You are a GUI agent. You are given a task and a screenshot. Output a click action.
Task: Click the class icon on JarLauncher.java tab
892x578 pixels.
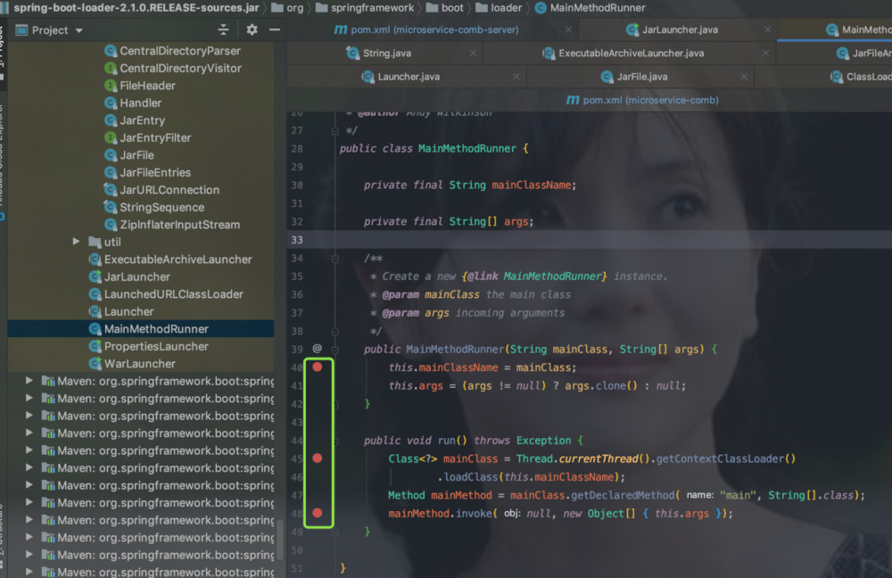(633, 29)
